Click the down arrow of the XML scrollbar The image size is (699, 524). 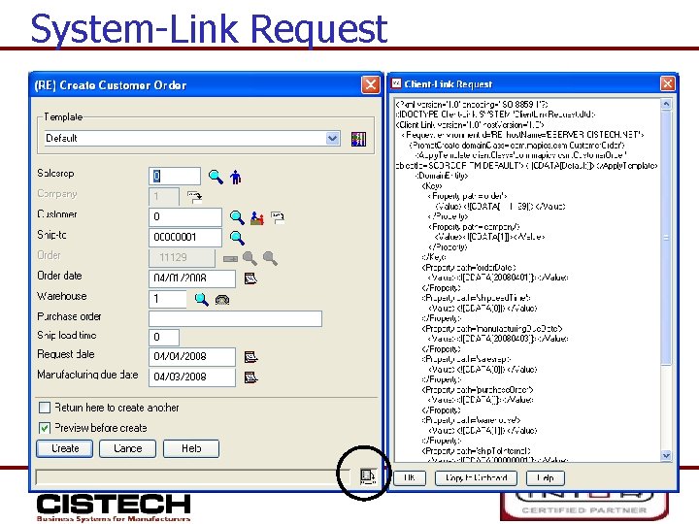(666, 455)
